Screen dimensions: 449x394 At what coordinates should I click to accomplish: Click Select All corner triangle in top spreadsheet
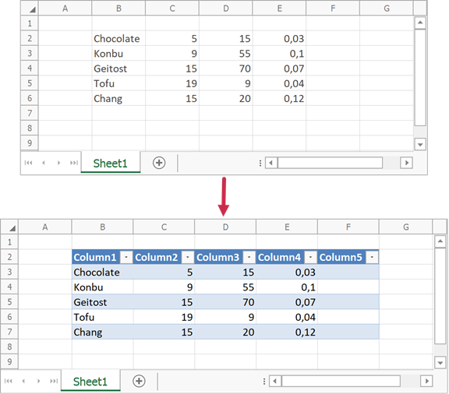tap(32, 9)
